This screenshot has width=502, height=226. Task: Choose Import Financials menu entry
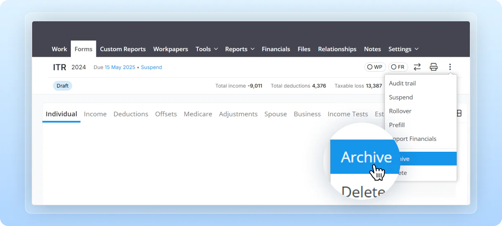click(421, 138)
